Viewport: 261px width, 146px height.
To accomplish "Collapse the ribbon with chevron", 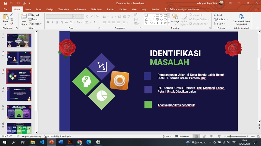I will point(258,28).
